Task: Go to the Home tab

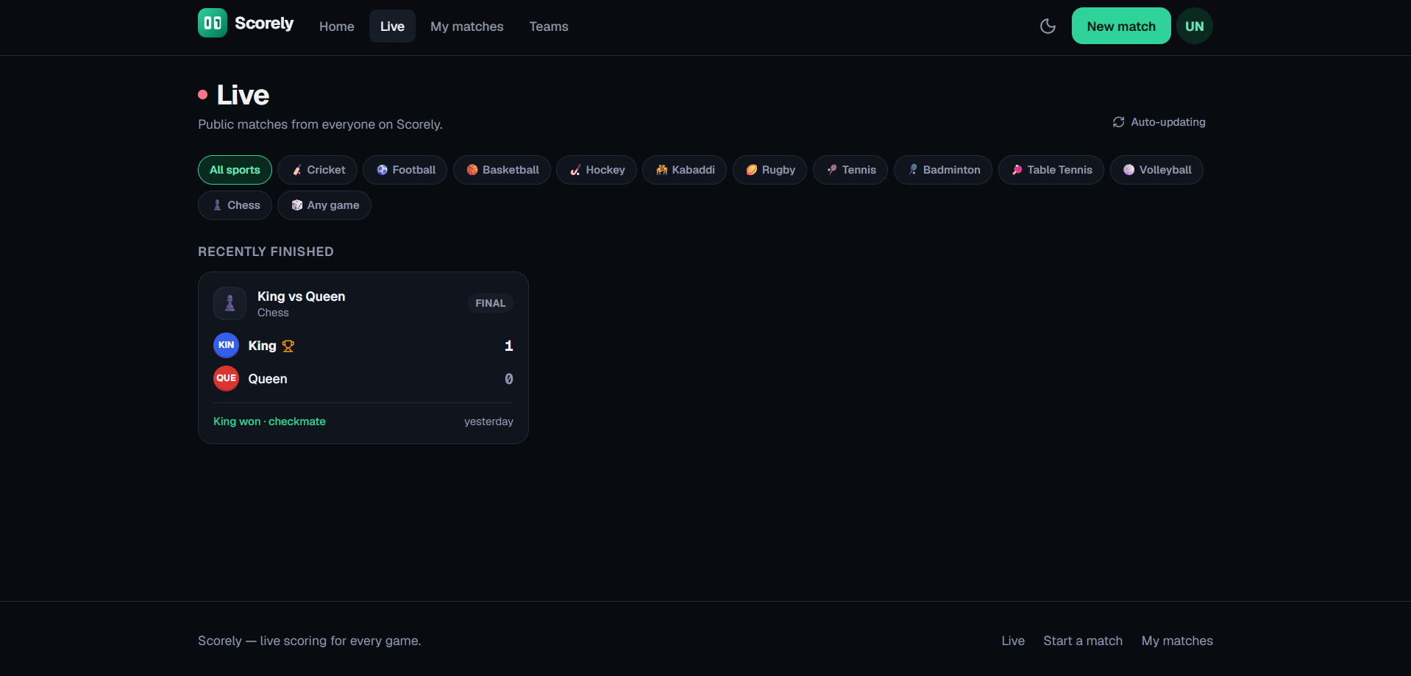Action: tap(337, 26)
